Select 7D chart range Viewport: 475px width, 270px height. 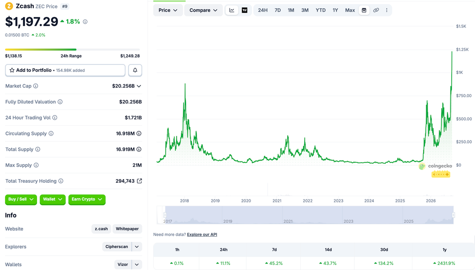coord(277,10)
